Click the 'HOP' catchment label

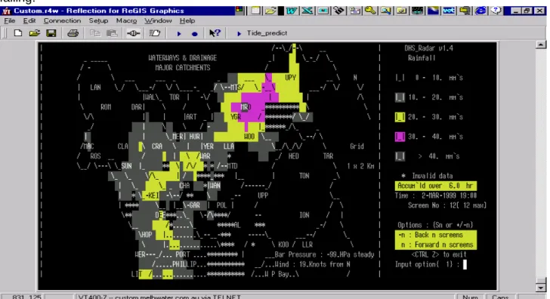click(147, 235)
